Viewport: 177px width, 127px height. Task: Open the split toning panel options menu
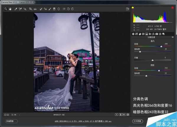pyautogui.click(x=173, y=38)
